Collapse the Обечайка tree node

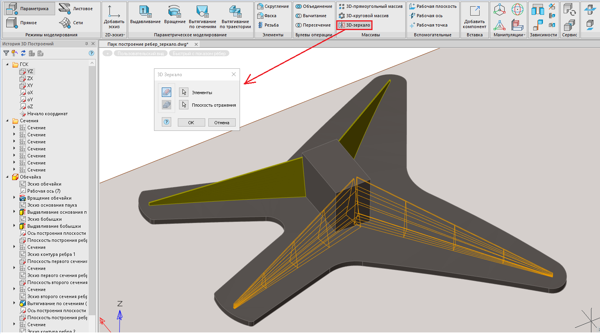pyautogui.click(x=7, y=177)
